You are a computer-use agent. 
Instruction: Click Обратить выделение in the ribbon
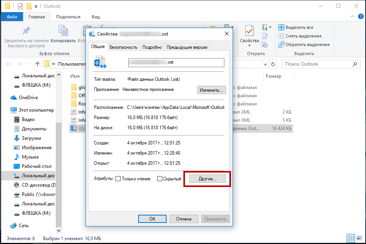(304, 45)
